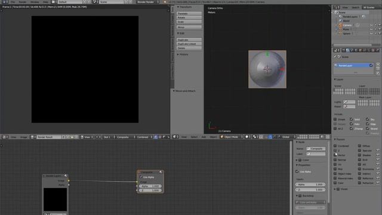Click the Translate button
382x215 pixels.
(189, 13)
